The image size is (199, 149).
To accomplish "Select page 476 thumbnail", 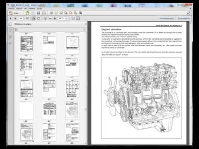I will click(49, 89).
